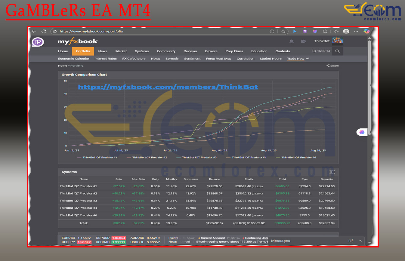
Task: Click the site search magnifier icon
Action: 337,51
